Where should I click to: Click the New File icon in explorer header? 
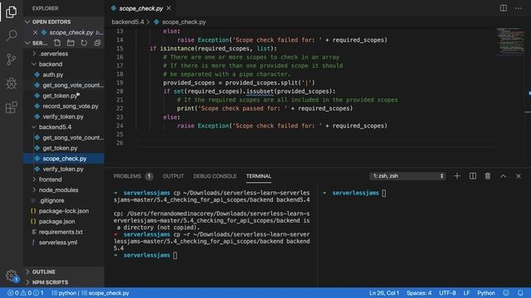point(57,43)
